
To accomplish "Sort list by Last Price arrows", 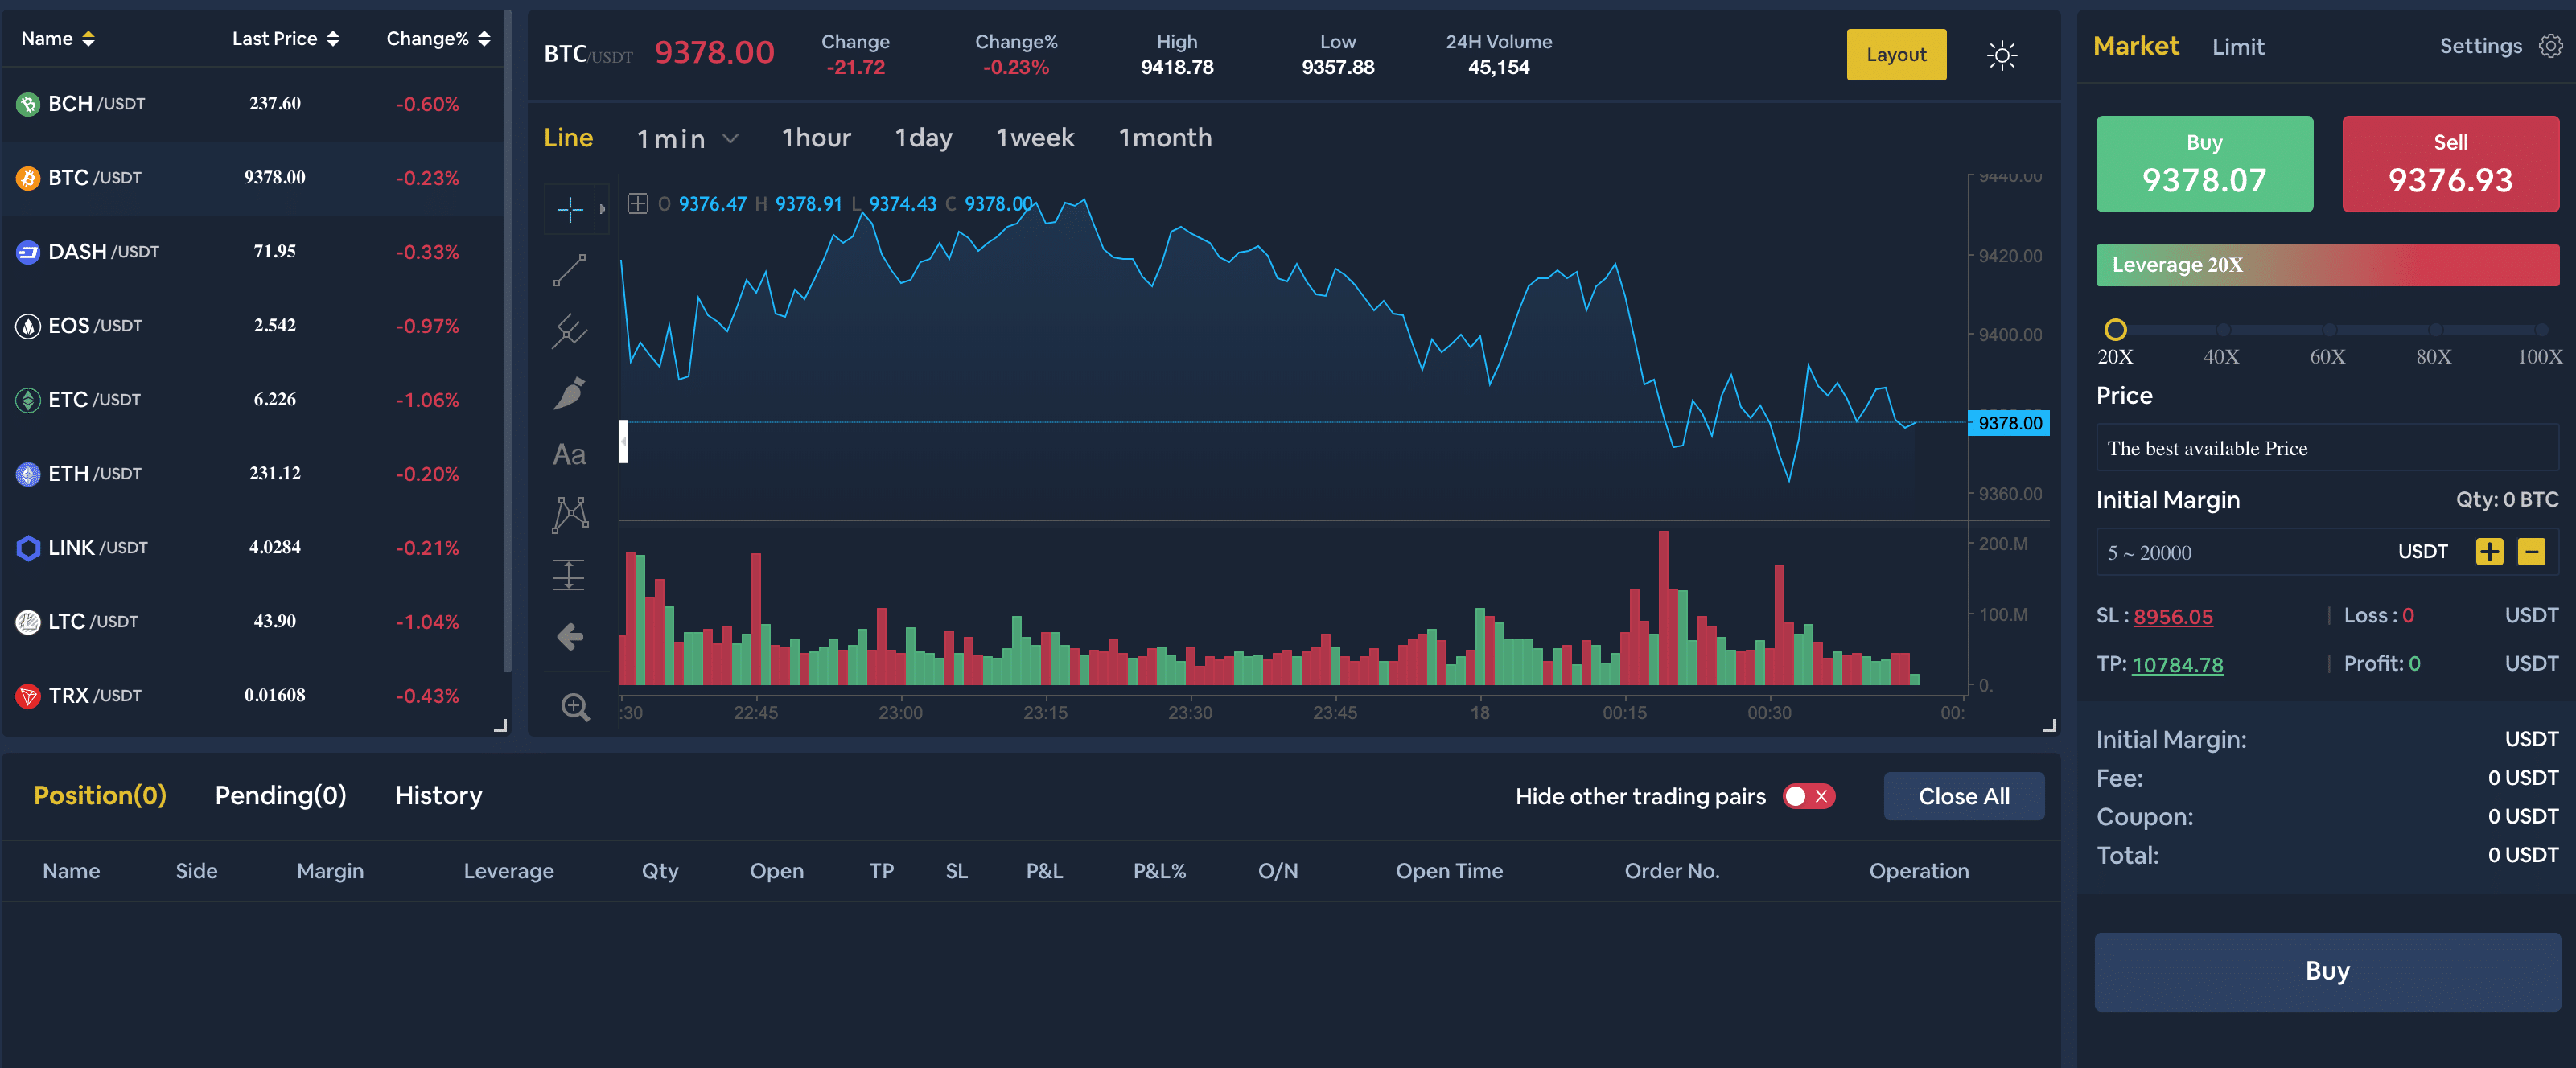I will click(x=333, y=39).
